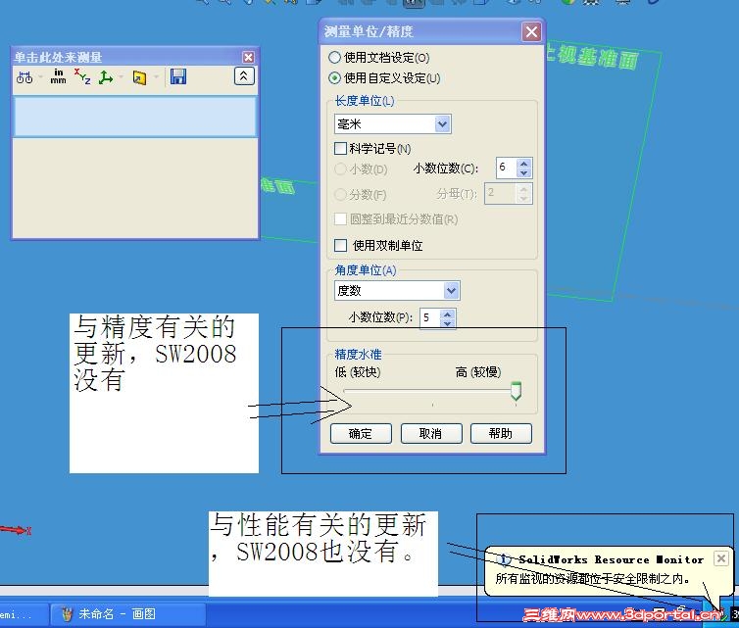Click the 上视基准面 plane label in viewport

coord(592,57)
